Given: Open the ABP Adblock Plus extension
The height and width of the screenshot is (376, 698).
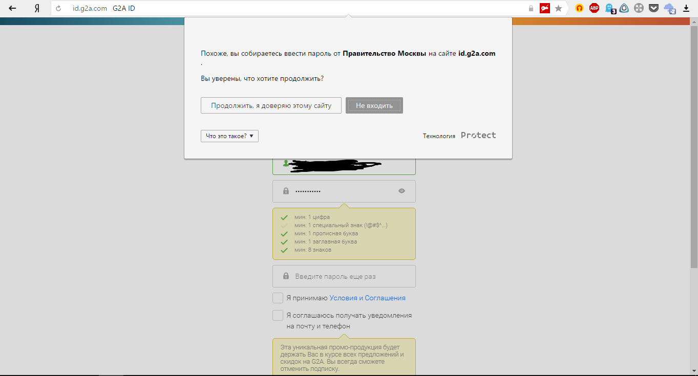Looking at the screenshot, I should [594, 8].
